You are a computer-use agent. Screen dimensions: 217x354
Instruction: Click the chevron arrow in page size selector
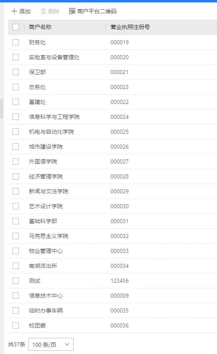coord(67,344)
